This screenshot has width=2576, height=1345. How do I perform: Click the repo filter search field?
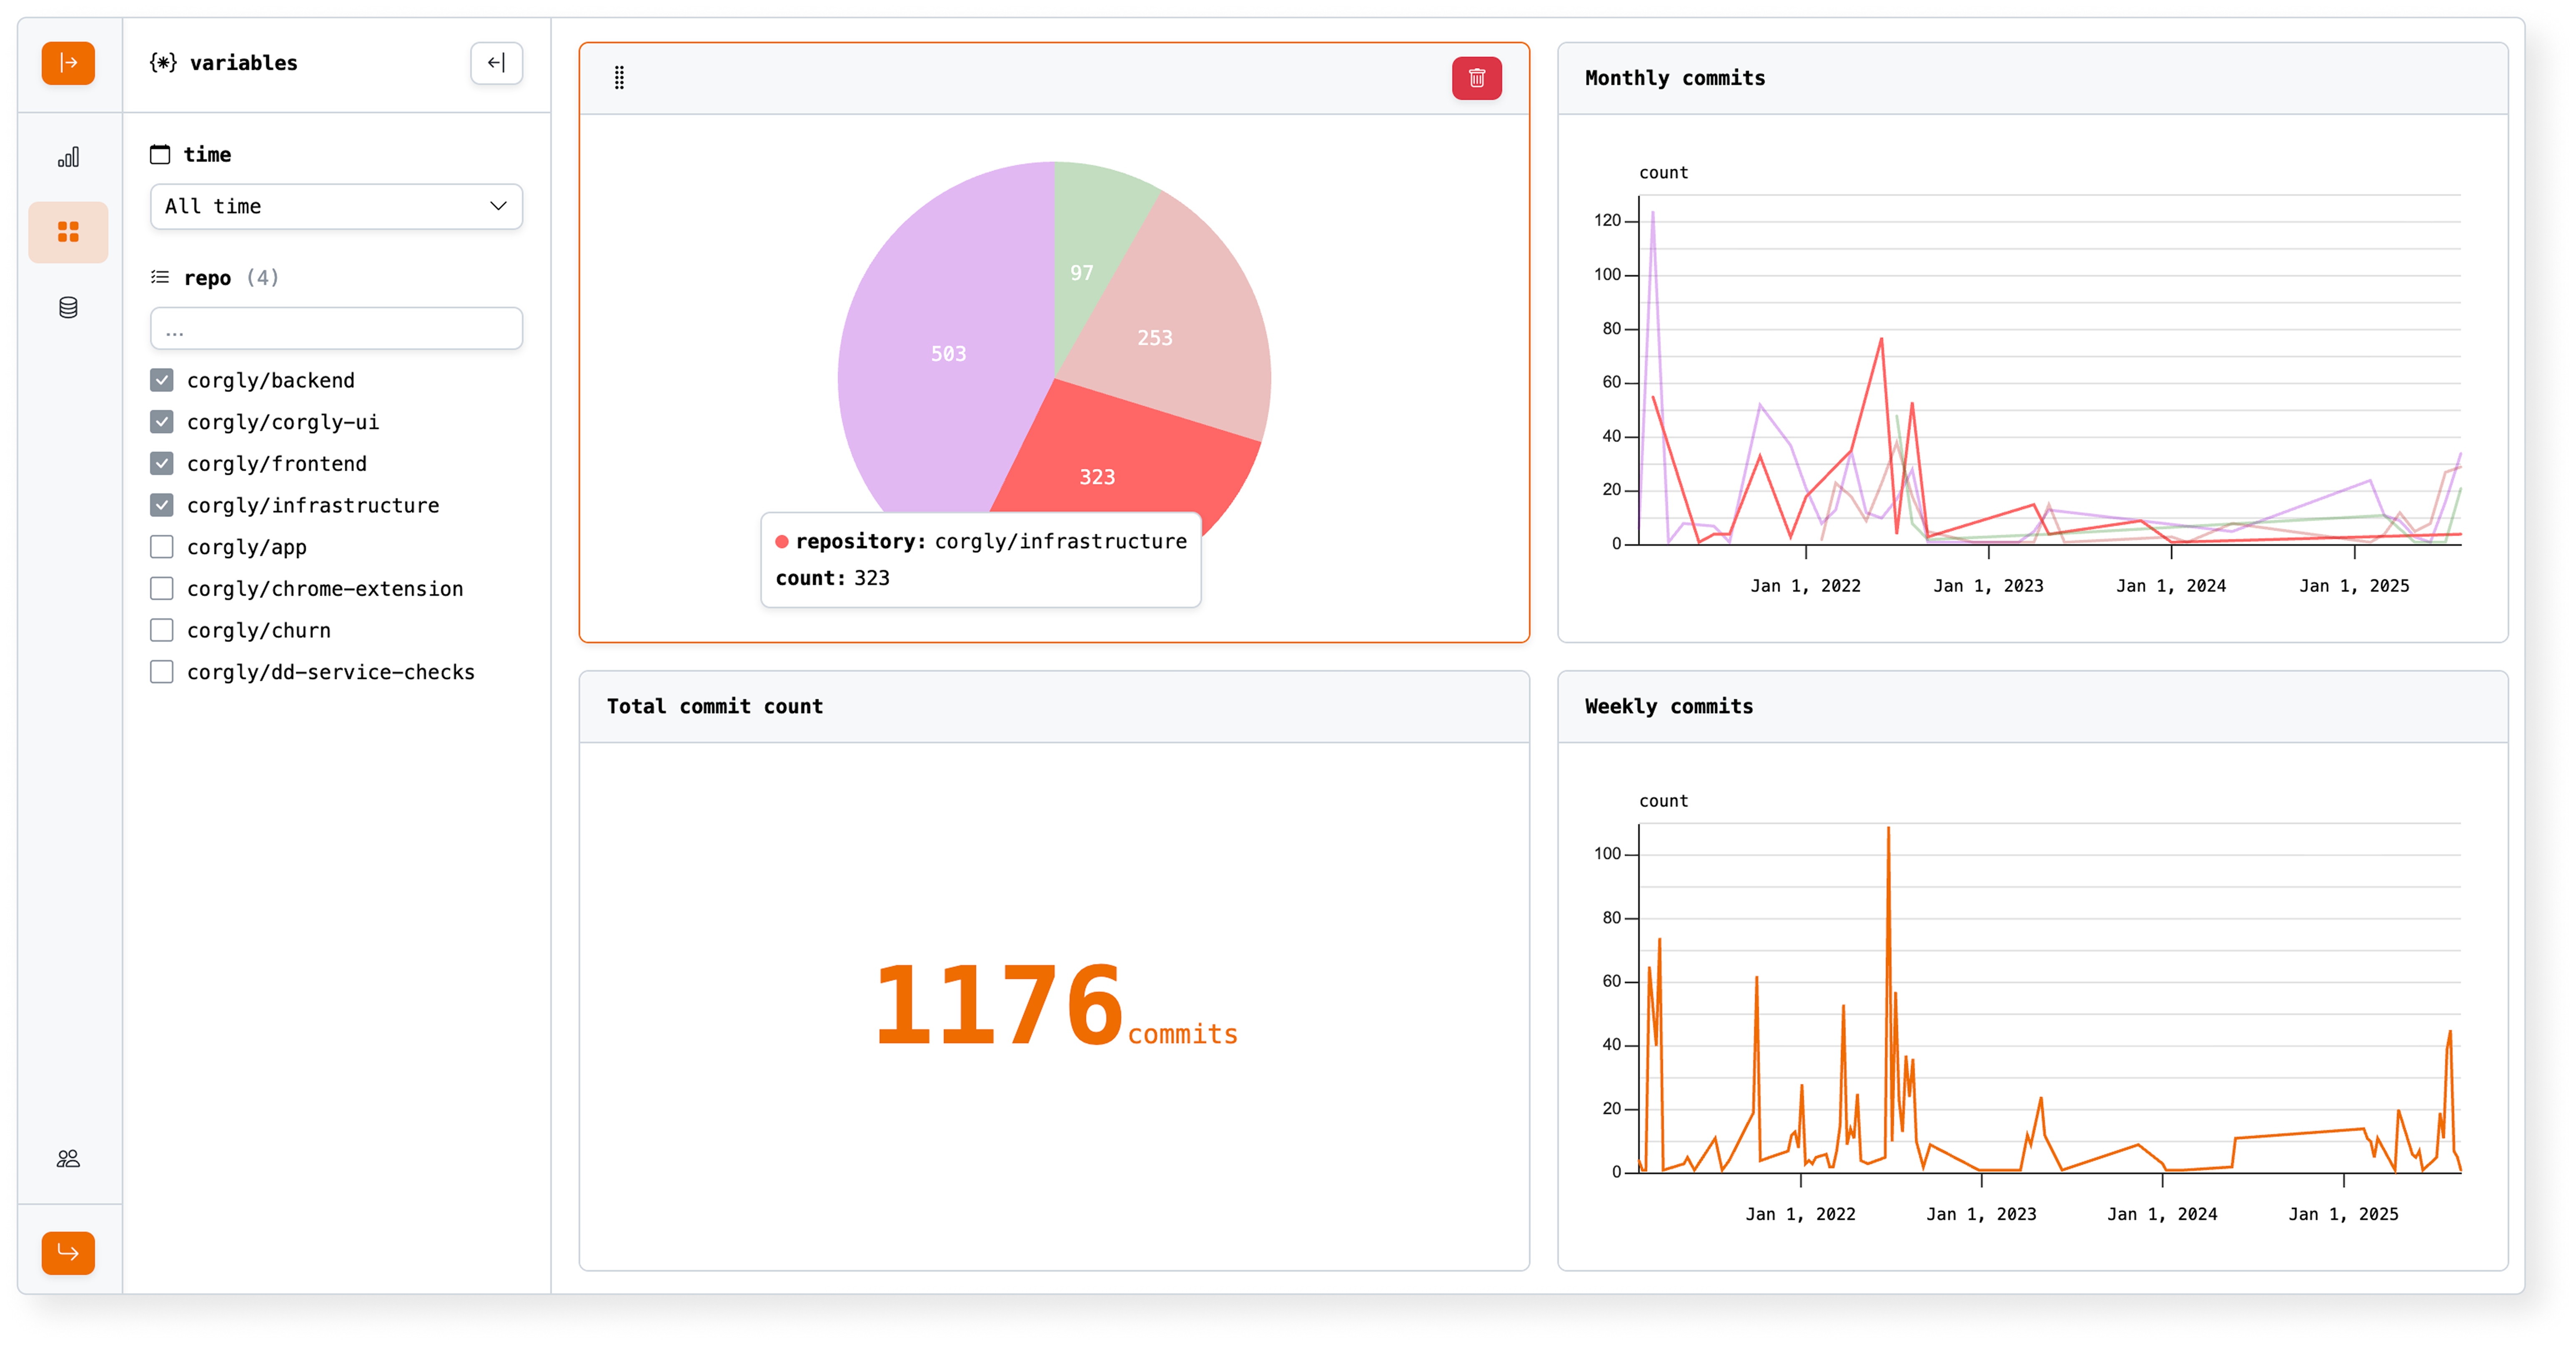tap(336, 329)
